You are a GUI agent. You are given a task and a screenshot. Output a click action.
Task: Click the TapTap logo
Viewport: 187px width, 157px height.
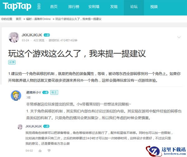click(x=17, y=7)
